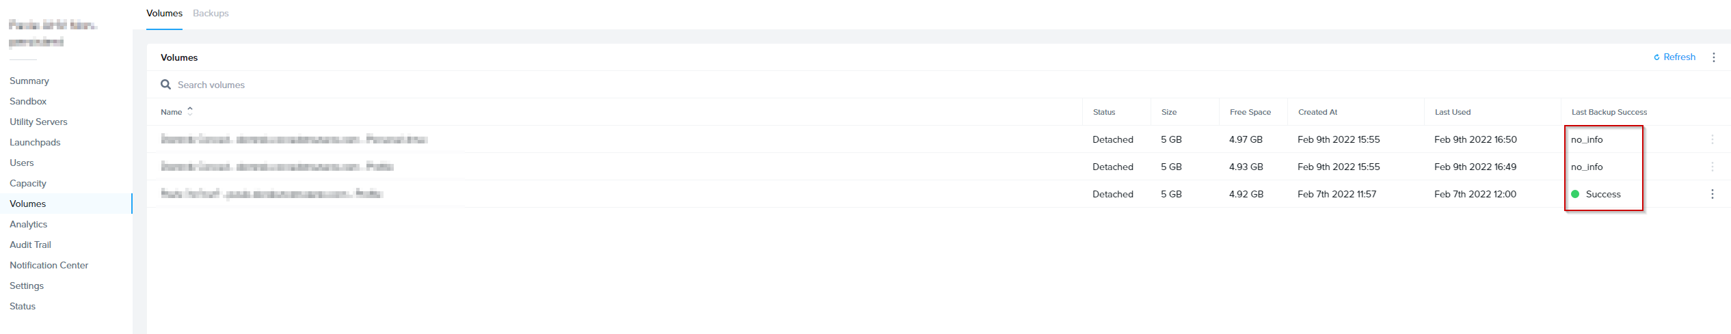Screen dimensions: 1731x334
Task: Click the Free Space column header
Action: (x=1250, y=112)
